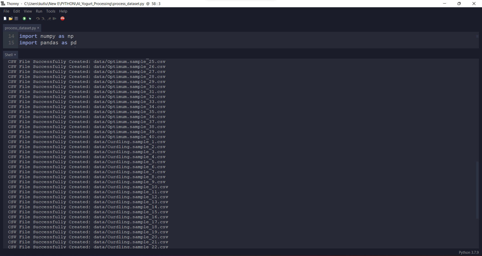Select the process_dataset.py tab
482x256 pixels.
pos(20,28)
